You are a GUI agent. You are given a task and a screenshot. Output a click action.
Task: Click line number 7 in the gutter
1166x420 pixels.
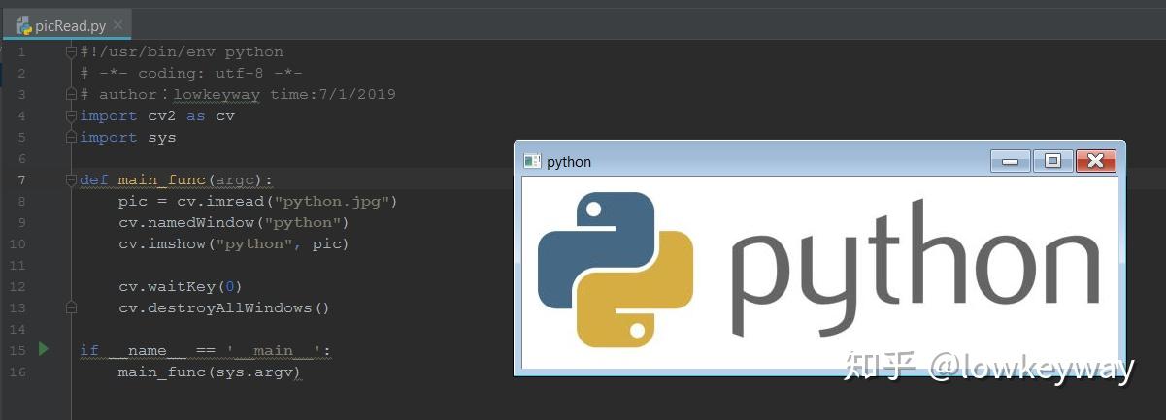click(x=21, y=180)
